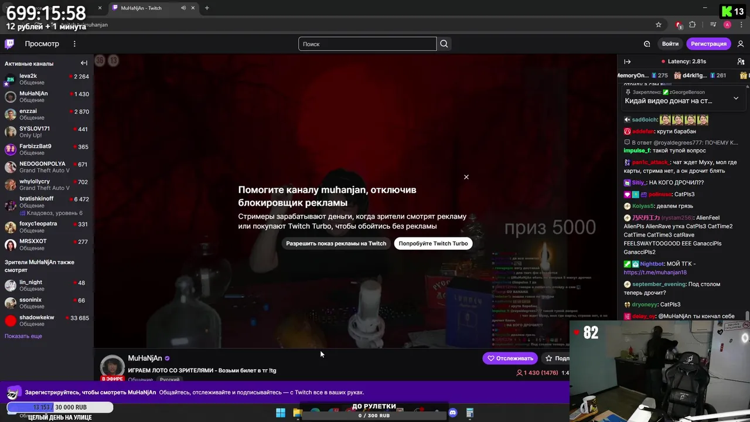
Task: Open the red ad-blocker extension icon
Action: (678, 25)
